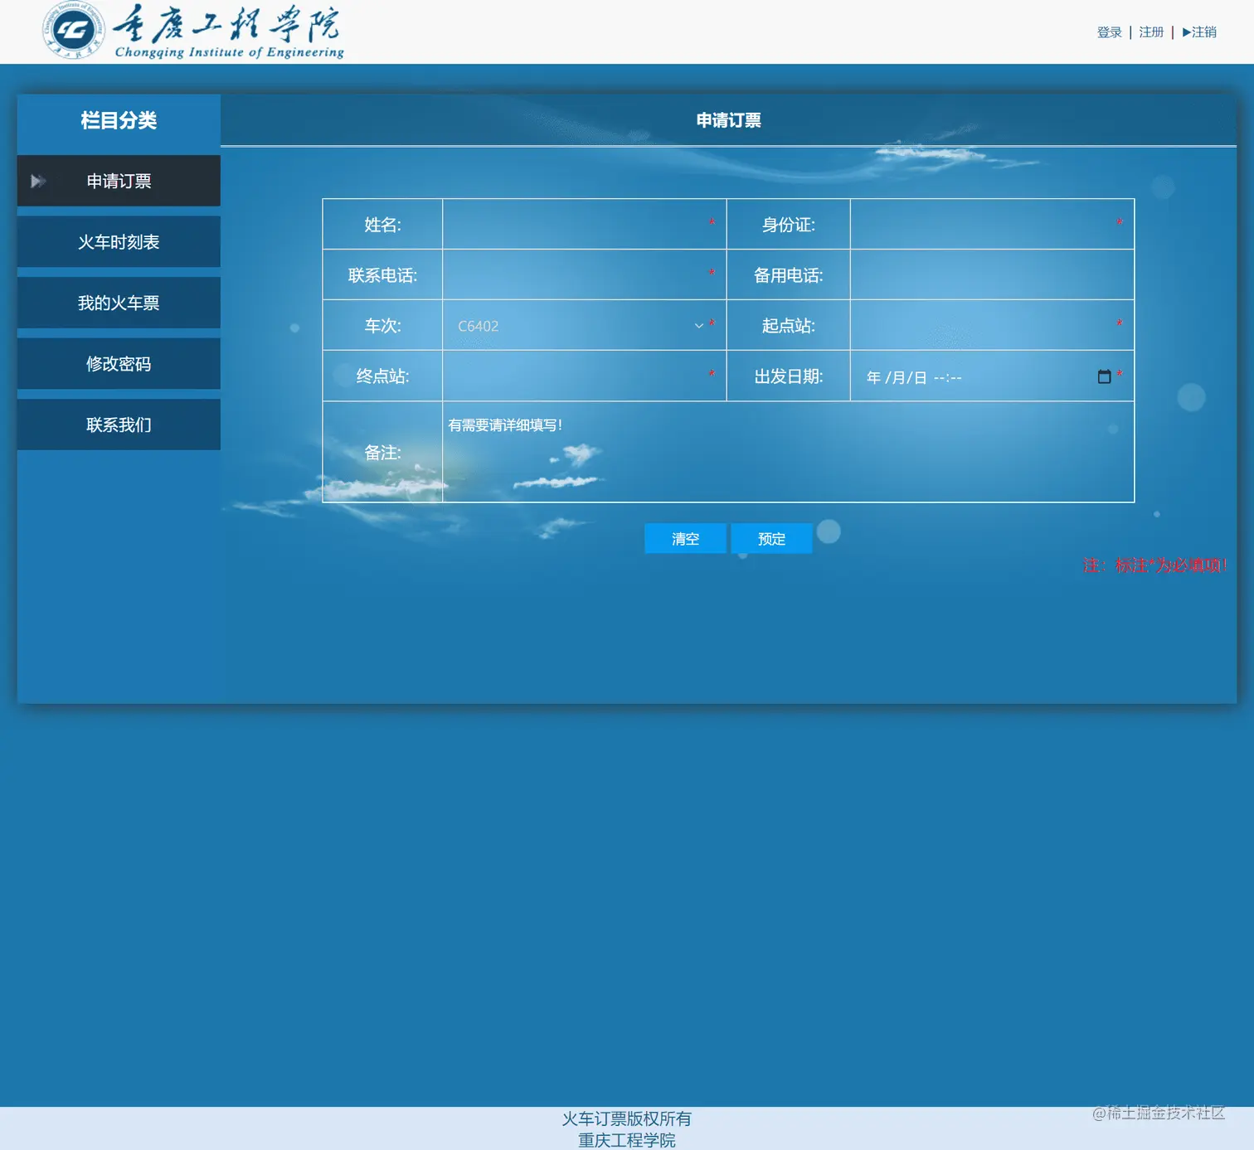Click the 注册 link at top right

(x=1151, y=32)
